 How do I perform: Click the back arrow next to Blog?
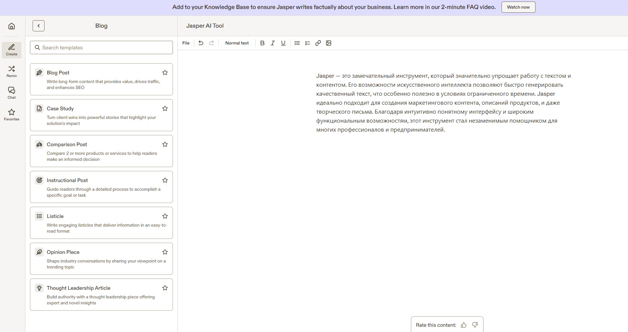point(39,26)
